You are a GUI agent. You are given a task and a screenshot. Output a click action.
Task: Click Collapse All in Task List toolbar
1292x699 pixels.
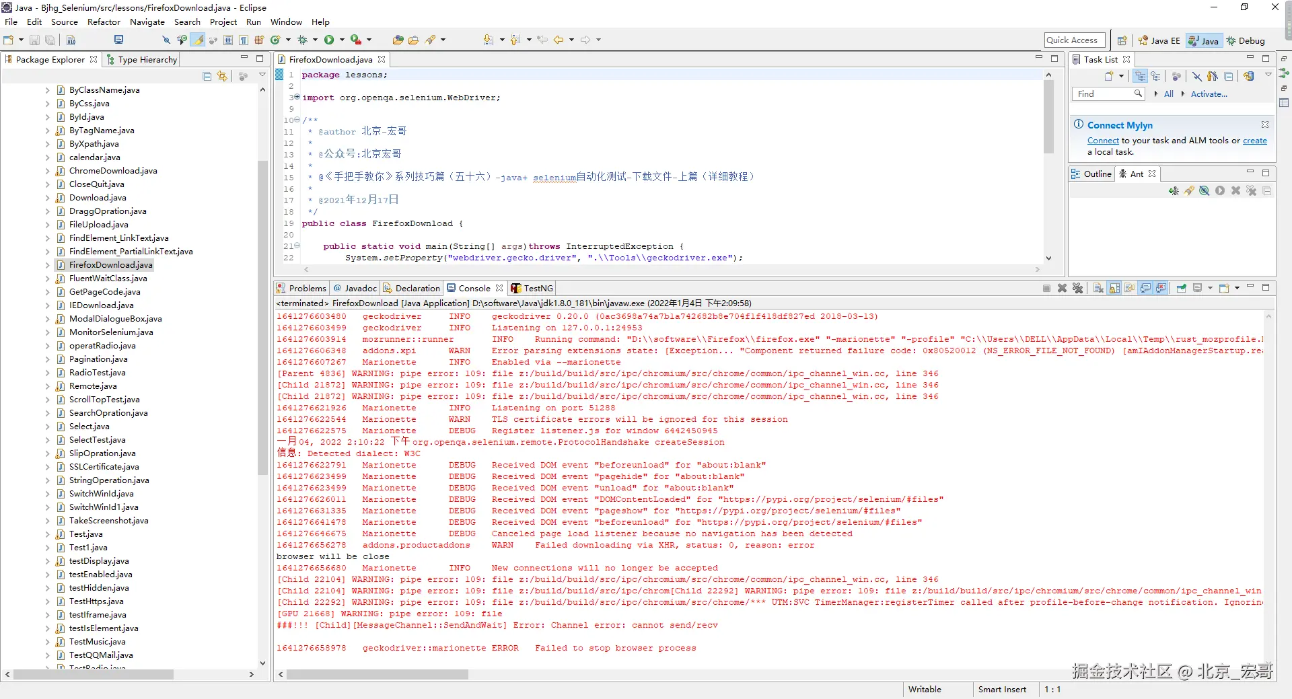point(1229,77)
